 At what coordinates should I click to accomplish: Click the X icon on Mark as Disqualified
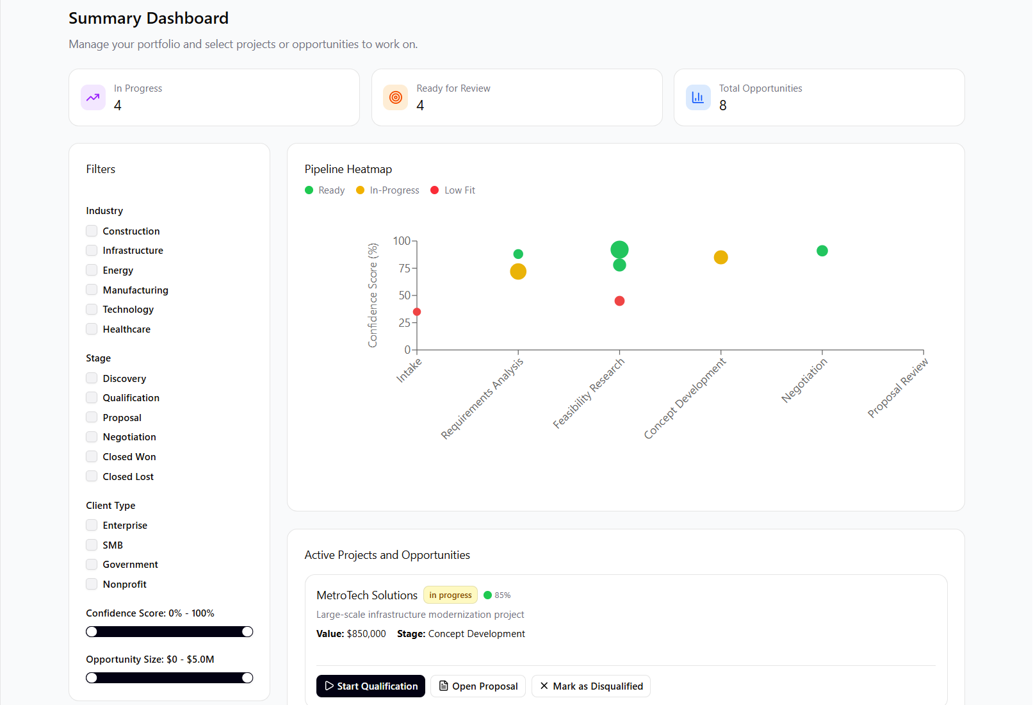544,686
